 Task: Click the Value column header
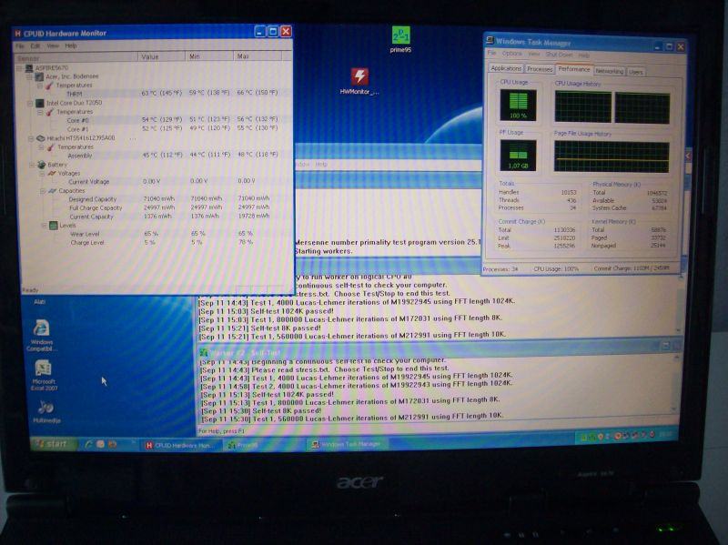coord(162,56)
